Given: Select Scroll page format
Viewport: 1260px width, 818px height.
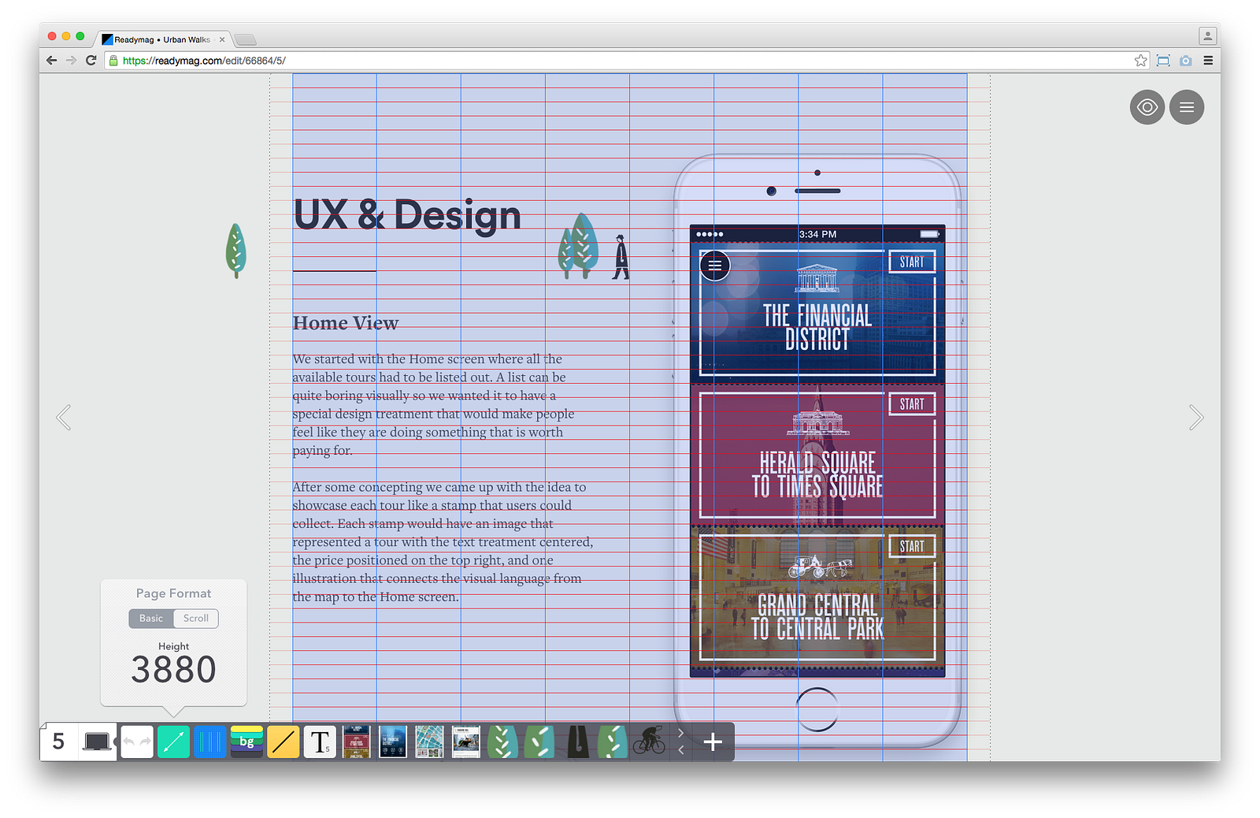Looking at the screenshot, I should (196, 619).
